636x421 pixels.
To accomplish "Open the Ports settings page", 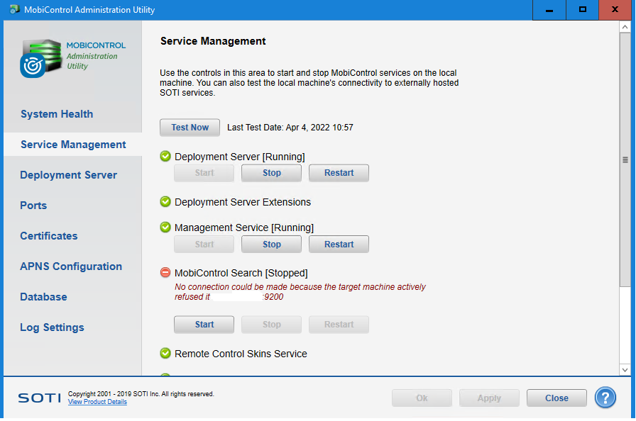I will [33, 206].
